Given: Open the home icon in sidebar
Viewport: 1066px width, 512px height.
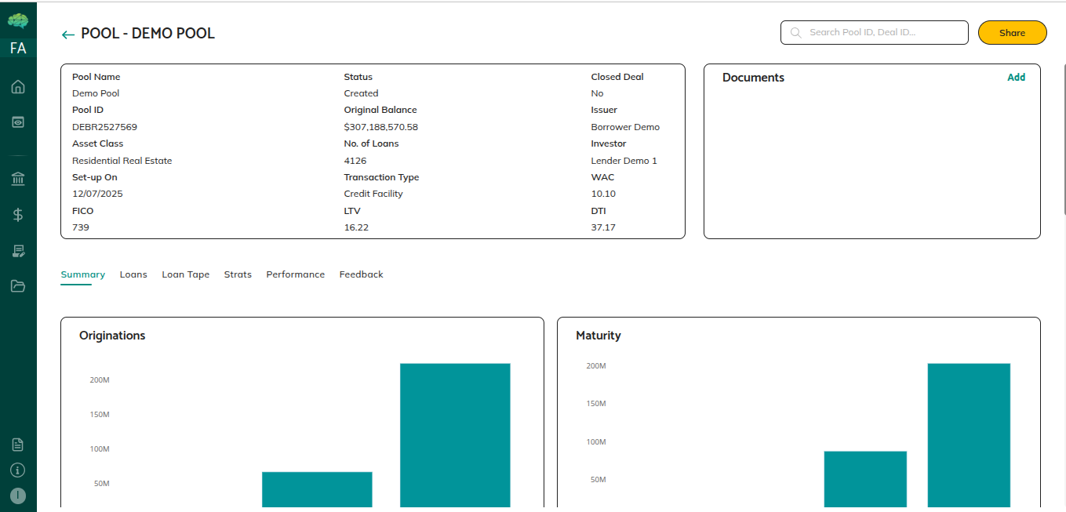Looking at the screenshot, I should tap(18, 87).
